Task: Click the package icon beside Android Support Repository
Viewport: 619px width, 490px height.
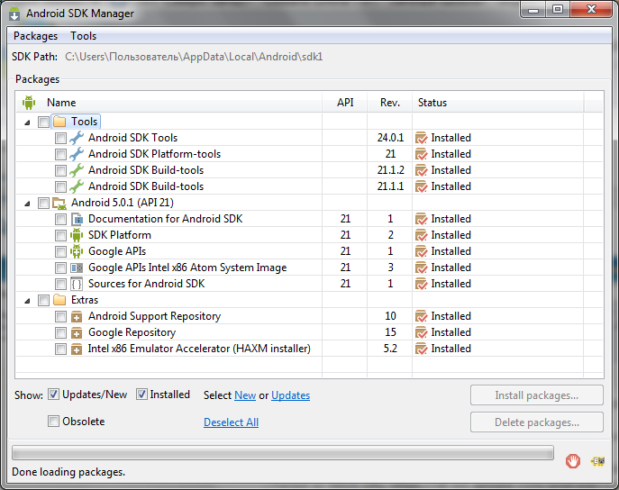Action: point(77,316)
